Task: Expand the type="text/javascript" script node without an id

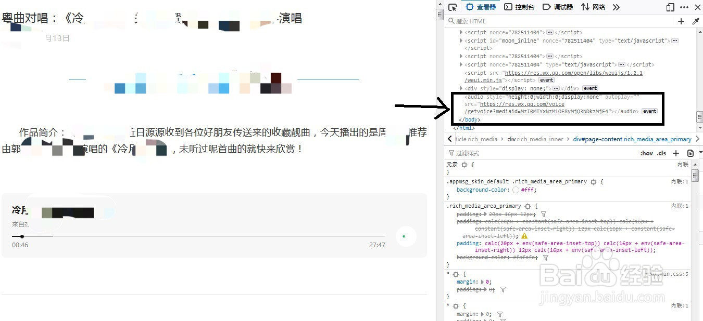Action: [461, 64]
